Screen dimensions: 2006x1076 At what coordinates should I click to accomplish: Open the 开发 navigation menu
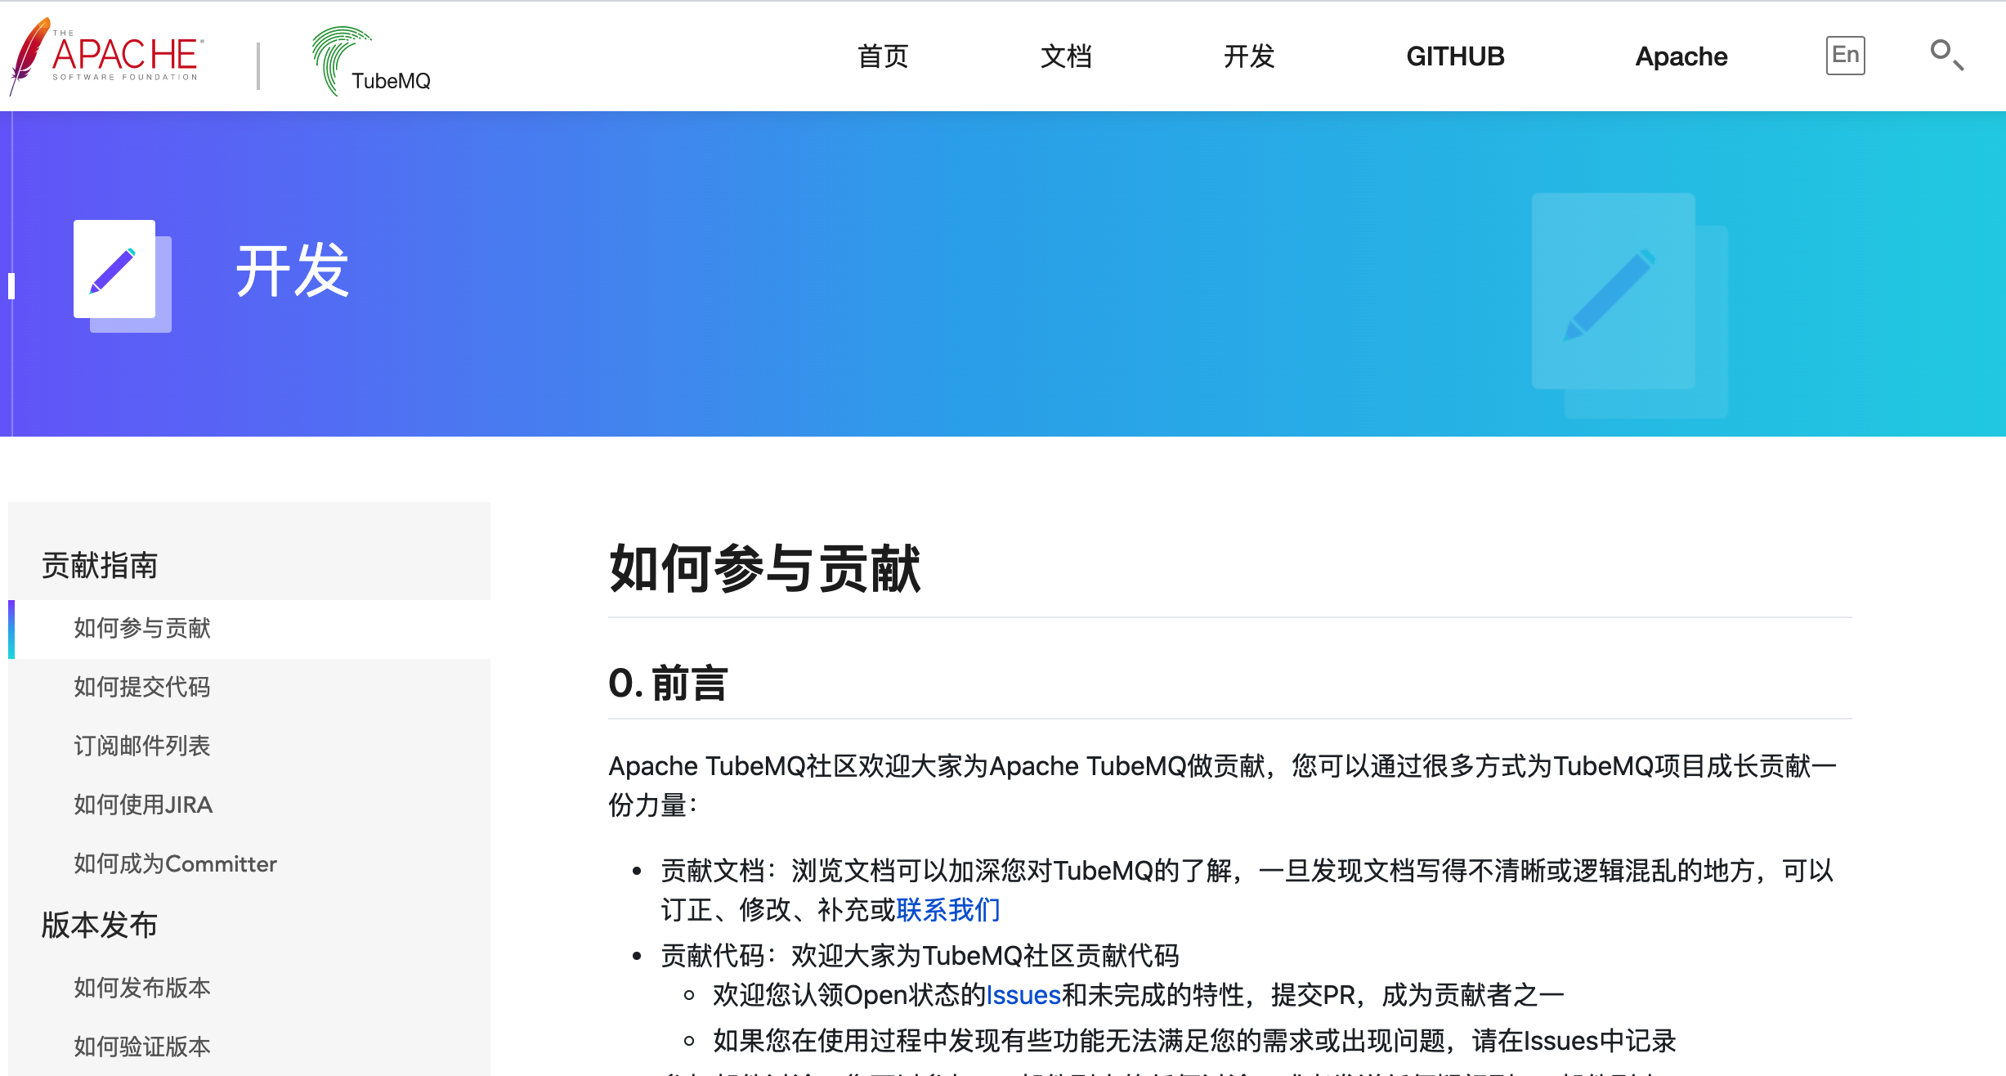tap(1249, 56)
